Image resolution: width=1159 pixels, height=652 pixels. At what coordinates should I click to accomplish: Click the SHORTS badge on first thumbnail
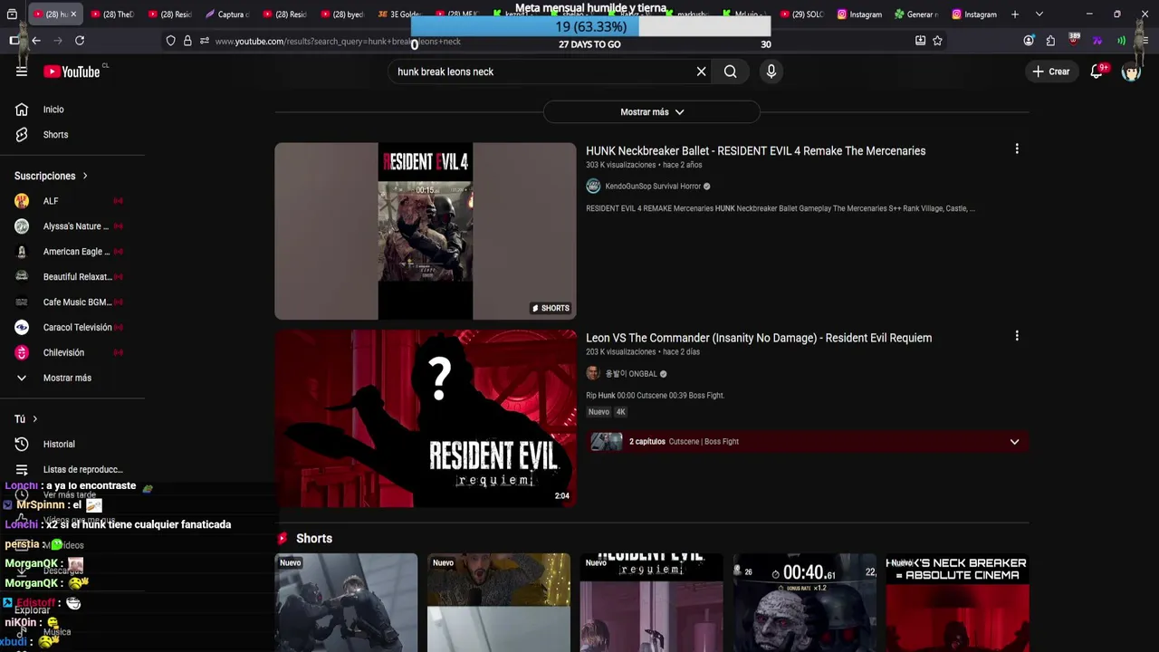(551, 309)
